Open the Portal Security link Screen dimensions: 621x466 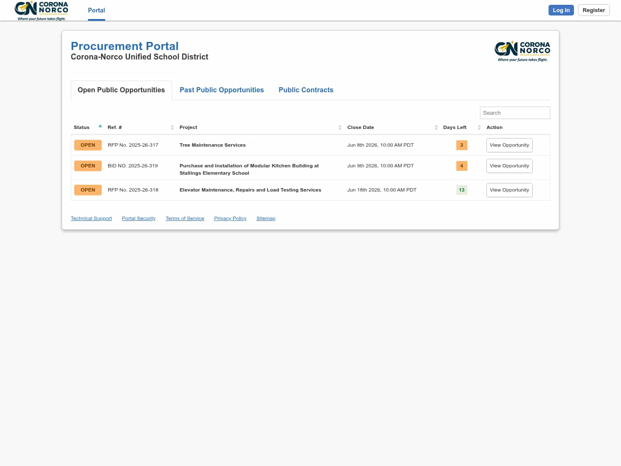click(x=138, y=219)
